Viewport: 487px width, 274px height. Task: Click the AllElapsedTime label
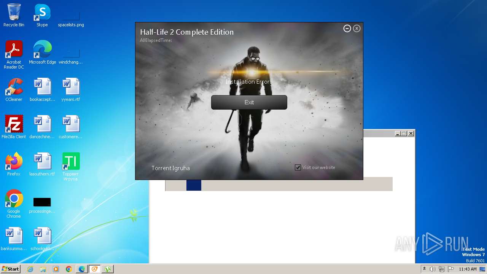[156, 40]
